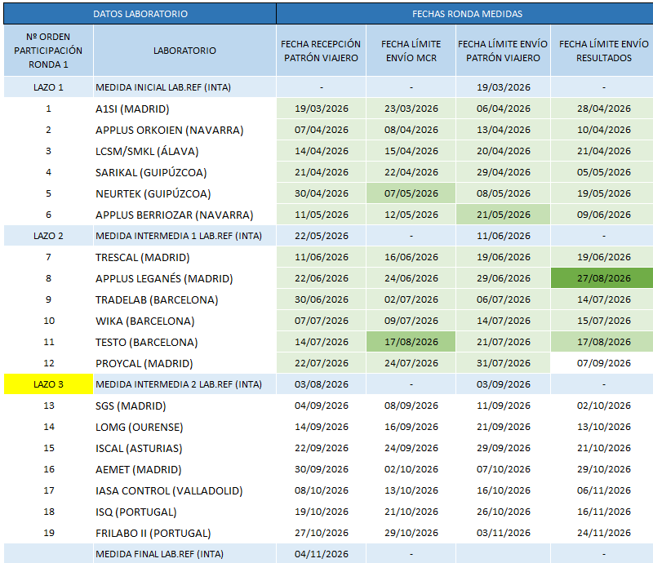Select the AEMET (MADRID) cell

(x=184, y=469)
